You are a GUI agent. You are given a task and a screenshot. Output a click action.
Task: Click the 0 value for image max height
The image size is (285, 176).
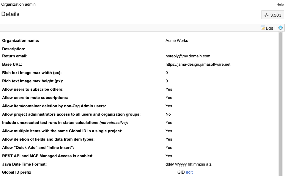(166, 81)
